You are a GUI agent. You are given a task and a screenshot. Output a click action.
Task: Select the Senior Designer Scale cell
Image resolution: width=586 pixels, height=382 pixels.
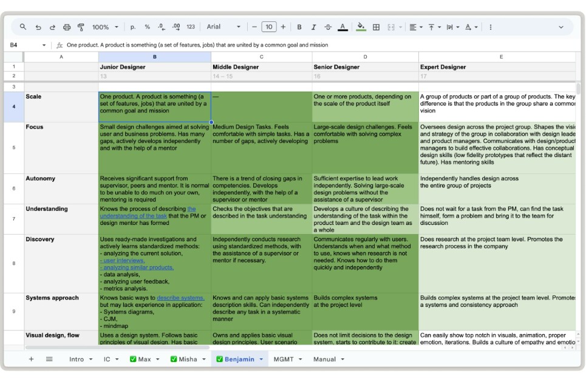tap(365, 107)
